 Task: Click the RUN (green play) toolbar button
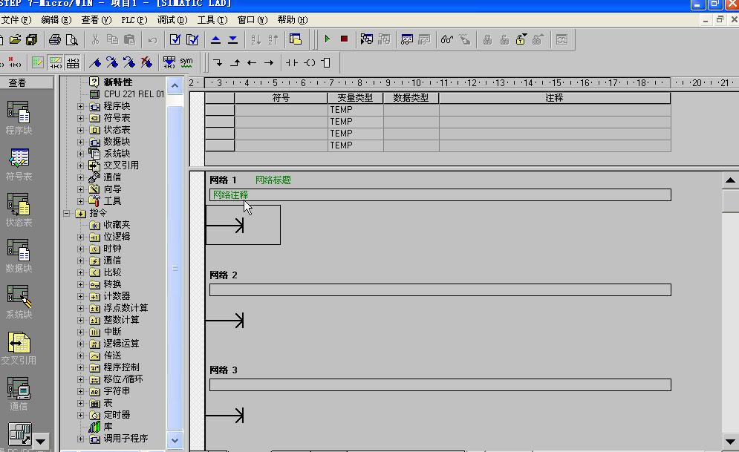(x=327, y=39)
